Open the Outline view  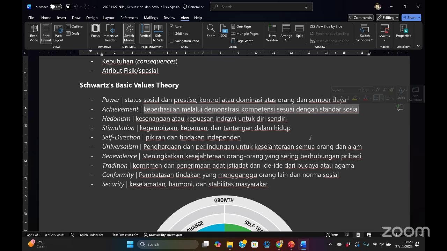coord(74,26)
